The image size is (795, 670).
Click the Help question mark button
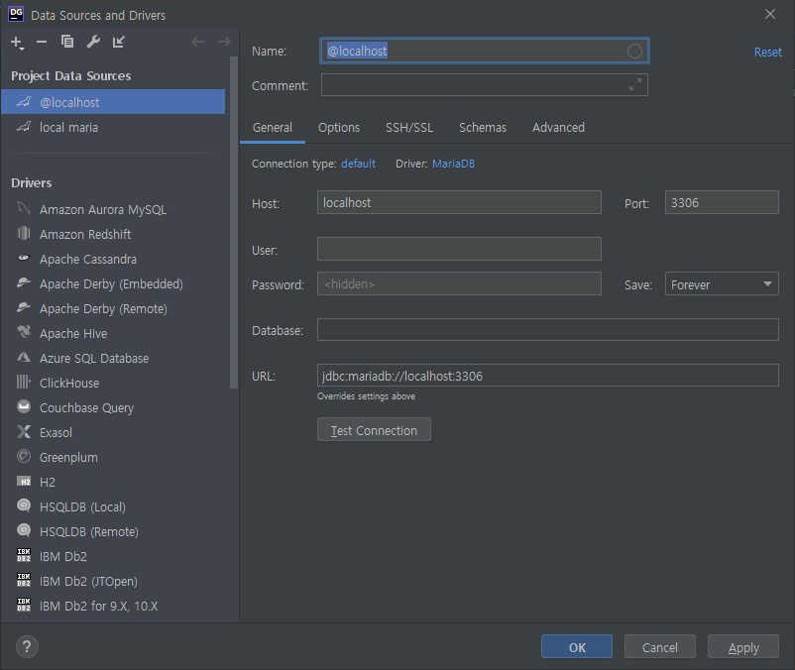click(x=27, y=646)
